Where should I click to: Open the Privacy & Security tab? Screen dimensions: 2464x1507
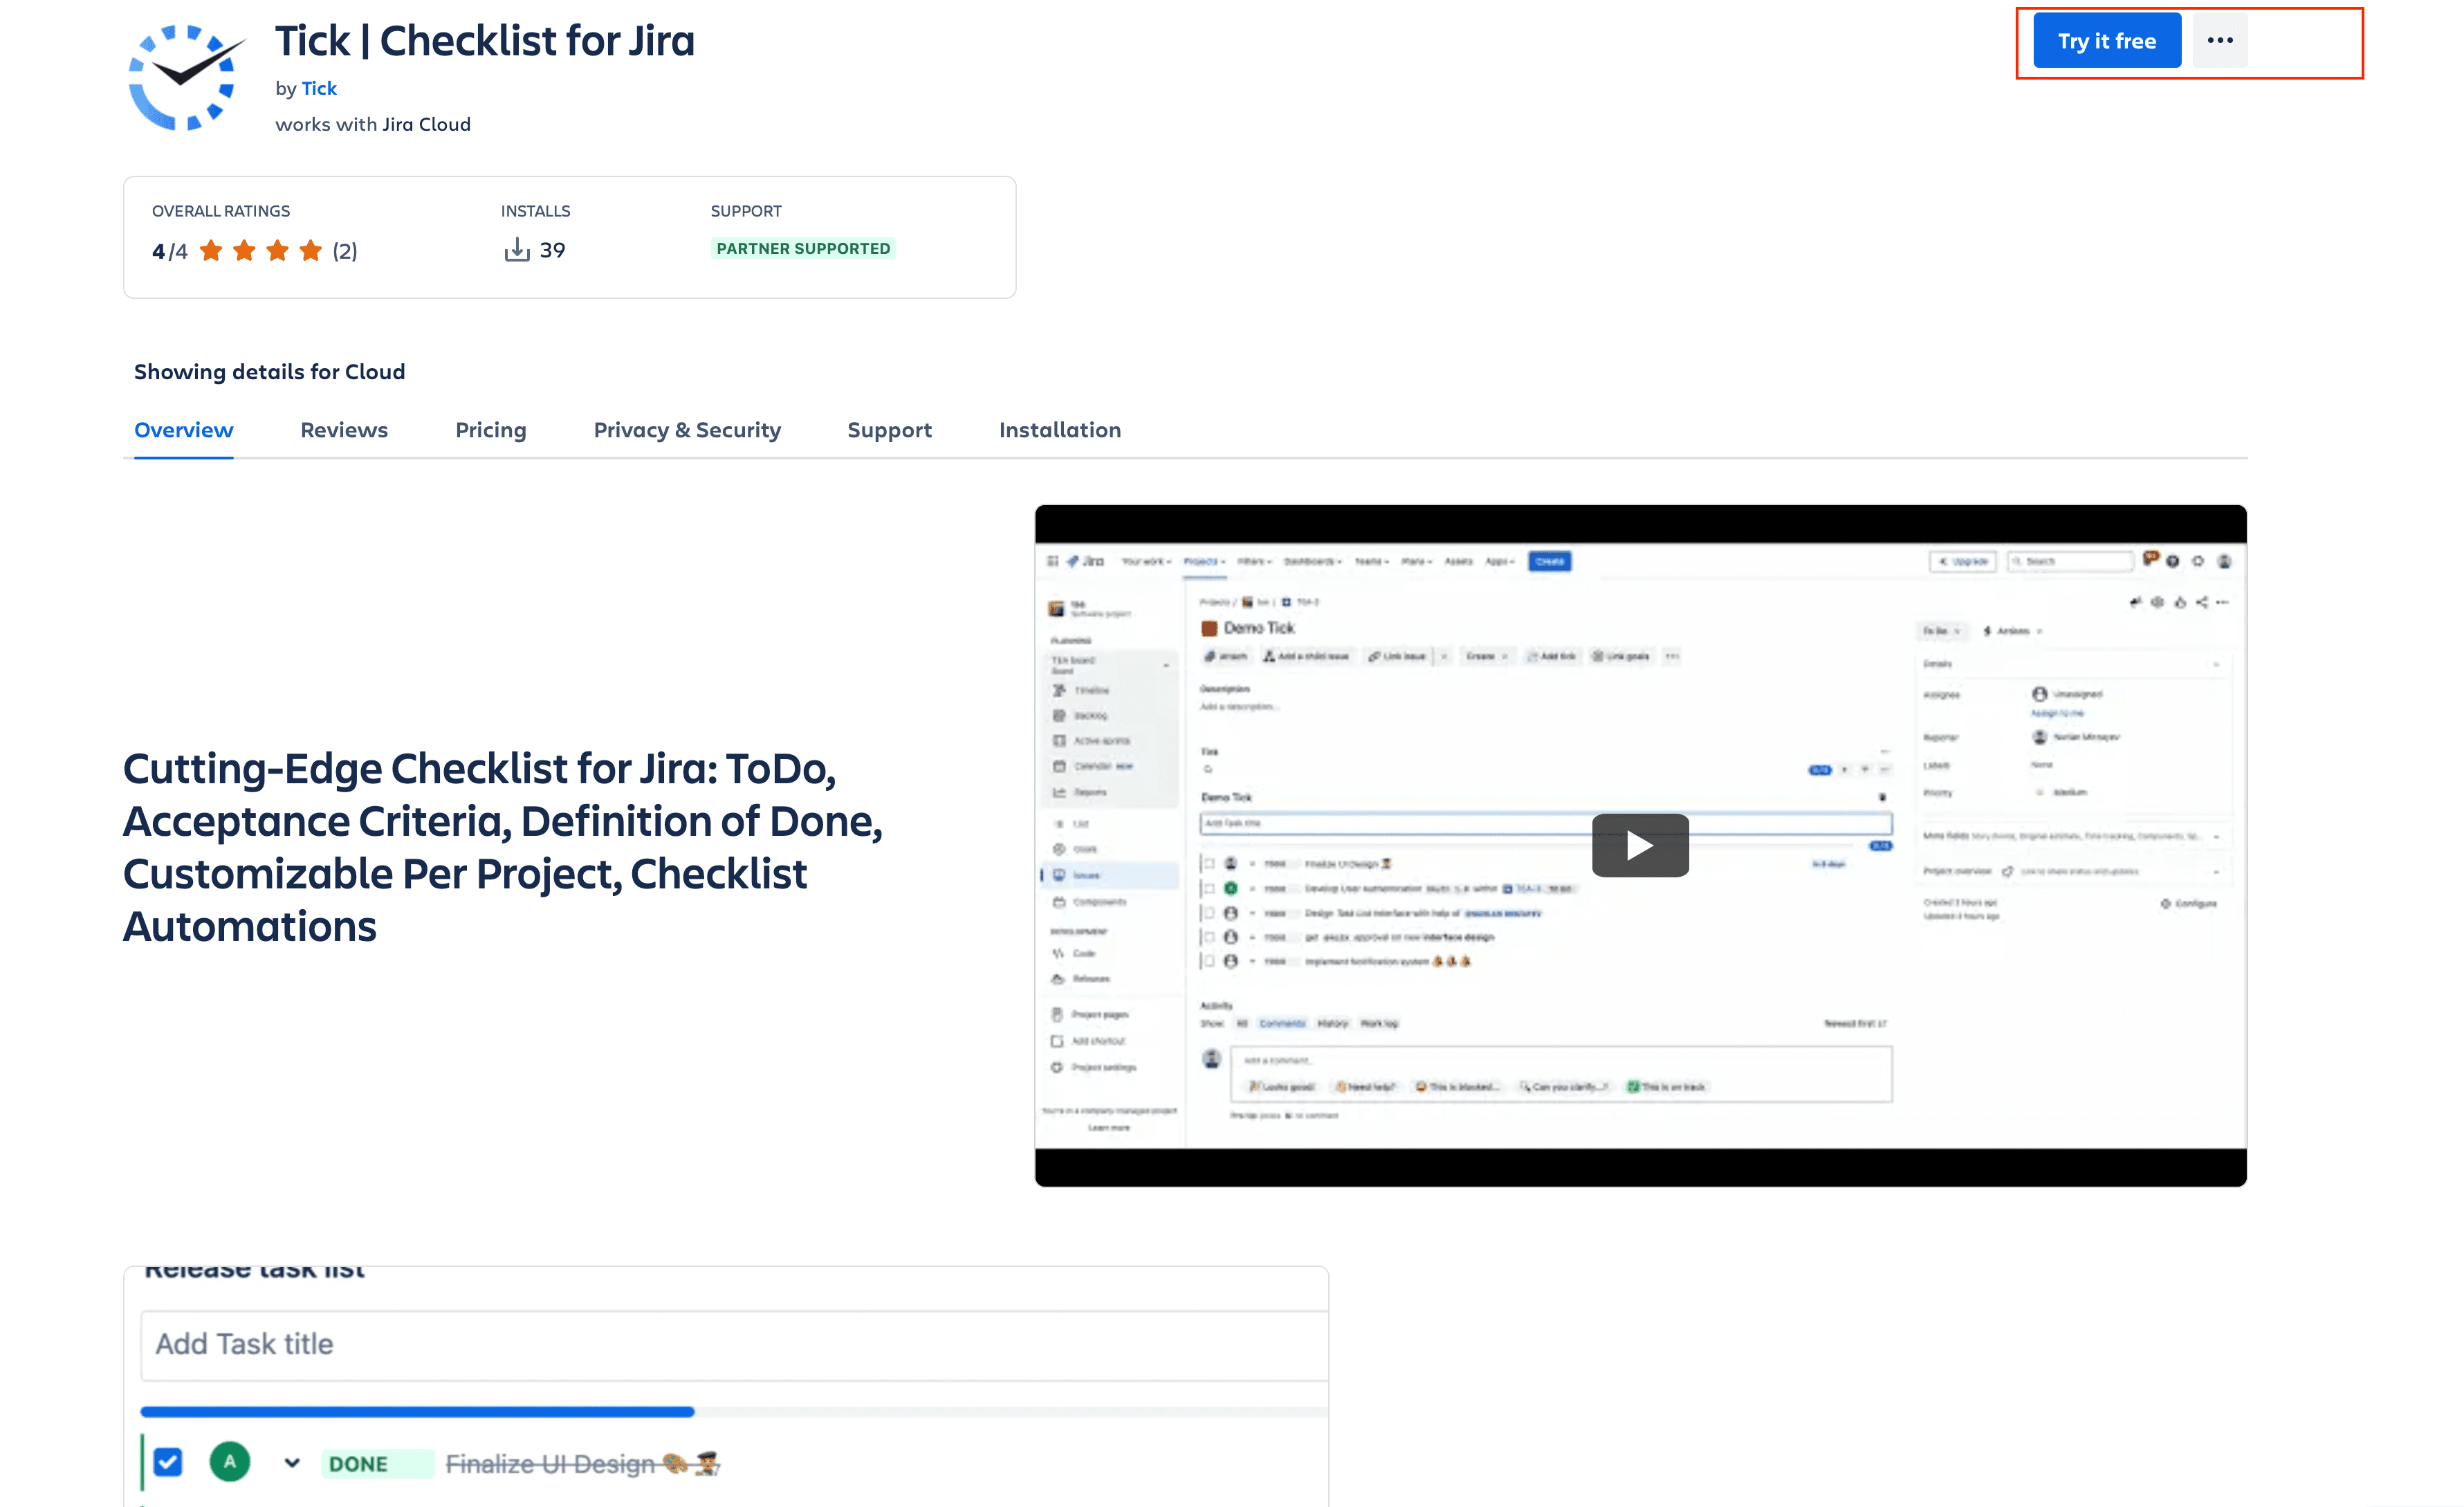point(687,430)
